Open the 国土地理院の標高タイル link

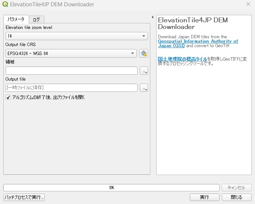[x=182, y=59]
